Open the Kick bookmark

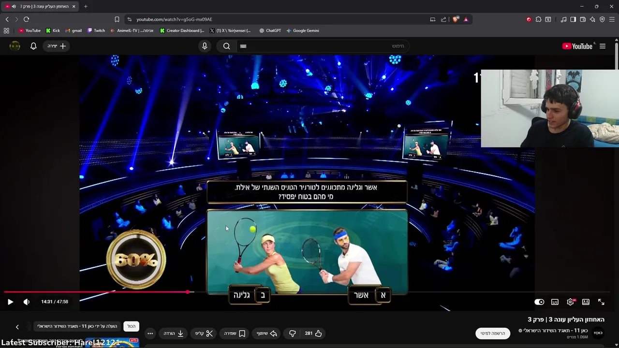53,30
